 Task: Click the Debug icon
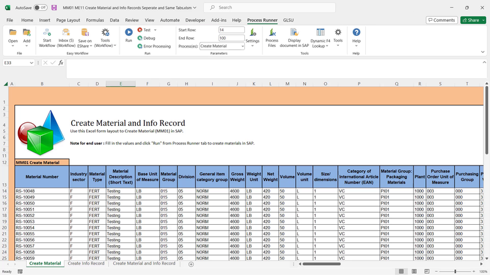140,38
